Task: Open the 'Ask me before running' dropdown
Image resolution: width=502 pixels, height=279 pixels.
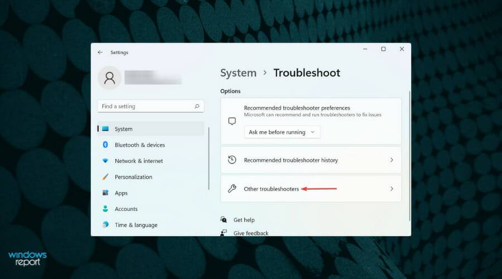Action: 282,132
